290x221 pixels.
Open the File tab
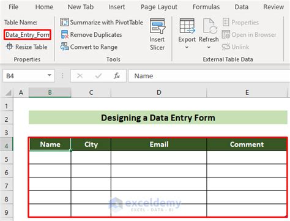(x=13, y=7)
